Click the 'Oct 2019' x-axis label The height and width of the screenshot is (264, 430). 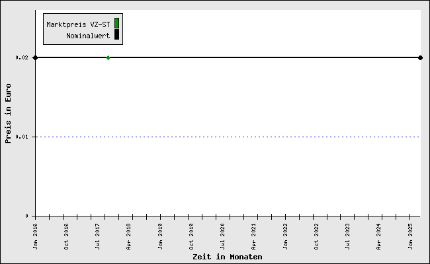191,236
